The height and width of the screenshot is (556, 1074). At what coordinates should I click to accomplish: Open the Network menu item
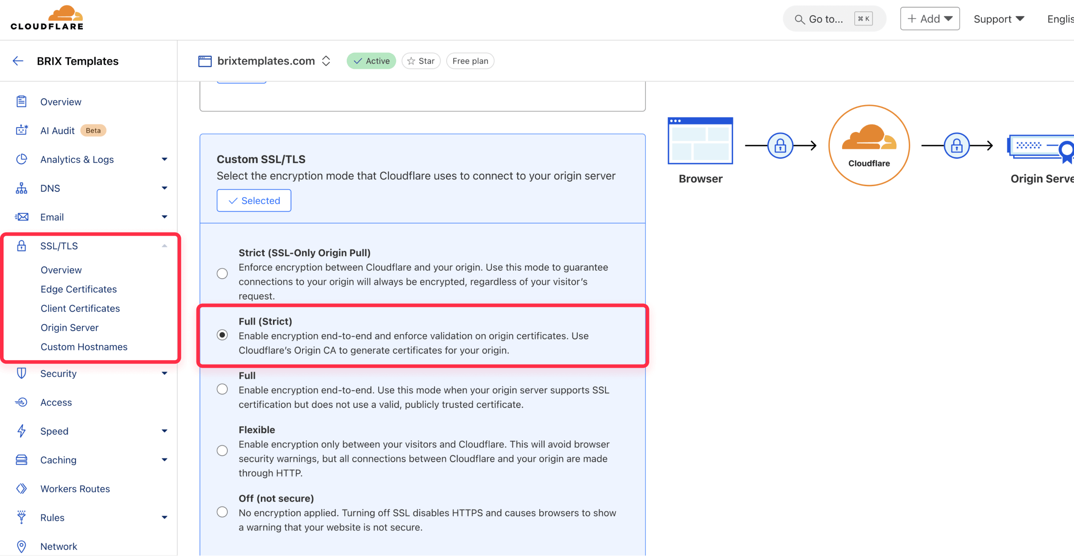click(59, 546)
